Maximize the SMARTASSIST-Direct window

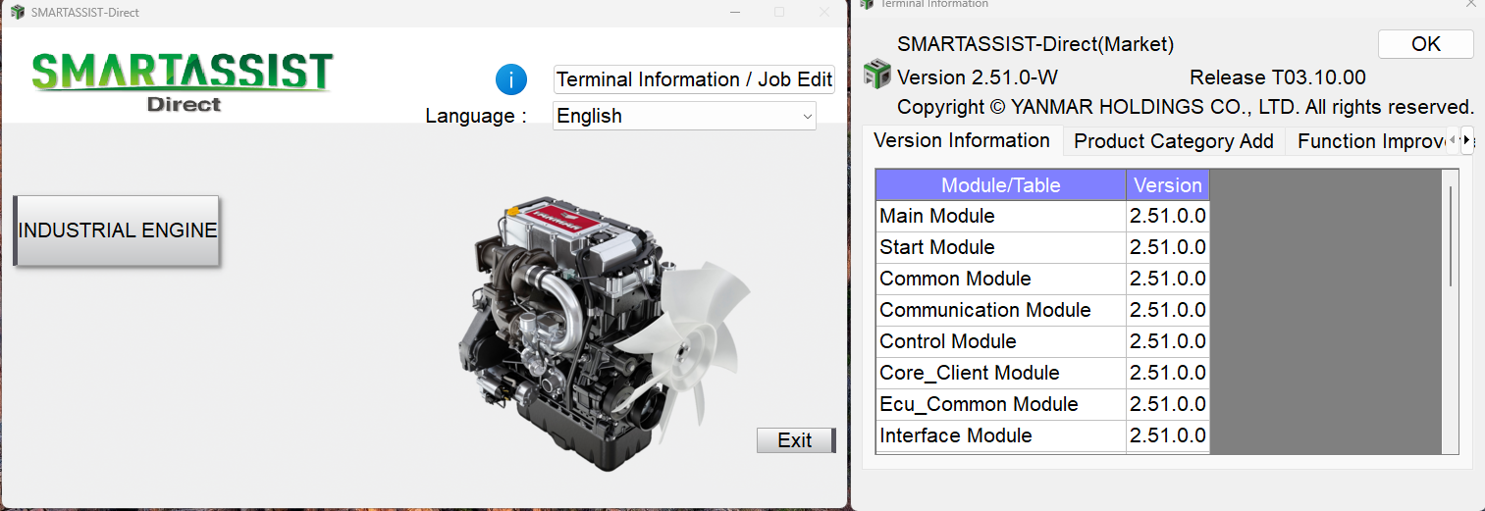pos(779,12)
